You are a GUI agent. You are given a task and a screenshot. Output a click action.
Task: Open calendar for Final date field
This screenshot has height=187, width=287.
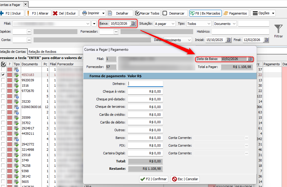[x=266, y=40]
